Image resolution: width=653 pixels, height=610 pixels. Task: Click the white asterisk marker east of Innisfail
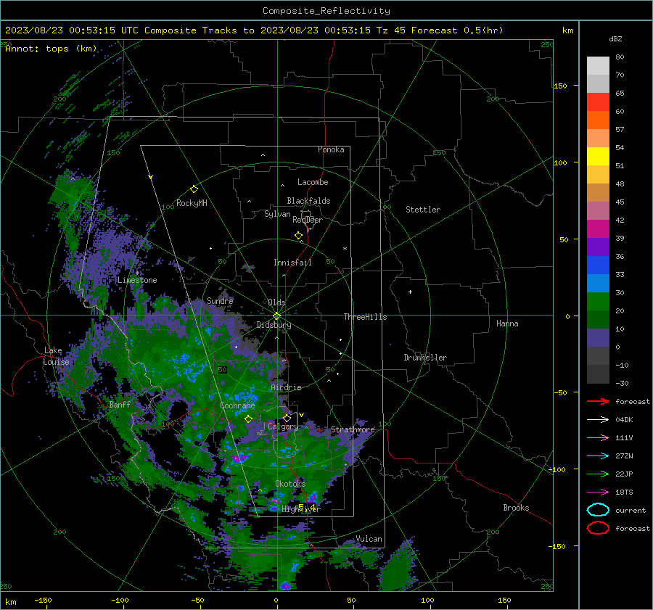[345, 249]
